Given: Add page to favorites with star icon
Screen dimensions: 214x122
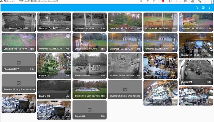Looking at the screenshot, I should point(154,1).
